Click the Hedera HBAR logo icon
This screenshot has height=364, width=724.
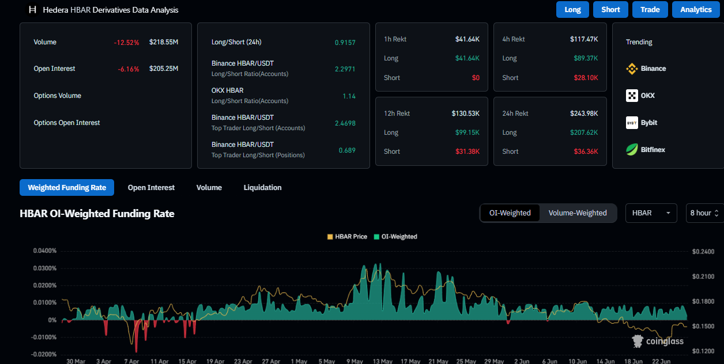coord(32,10)
